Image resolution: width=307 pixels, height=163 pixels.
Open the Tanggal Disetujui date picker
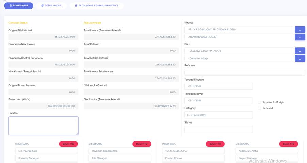(x=219, y=86)
